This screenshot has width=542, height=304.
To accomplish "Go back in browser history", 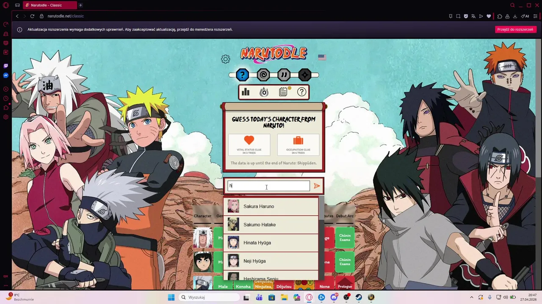I will click(17, 16).
